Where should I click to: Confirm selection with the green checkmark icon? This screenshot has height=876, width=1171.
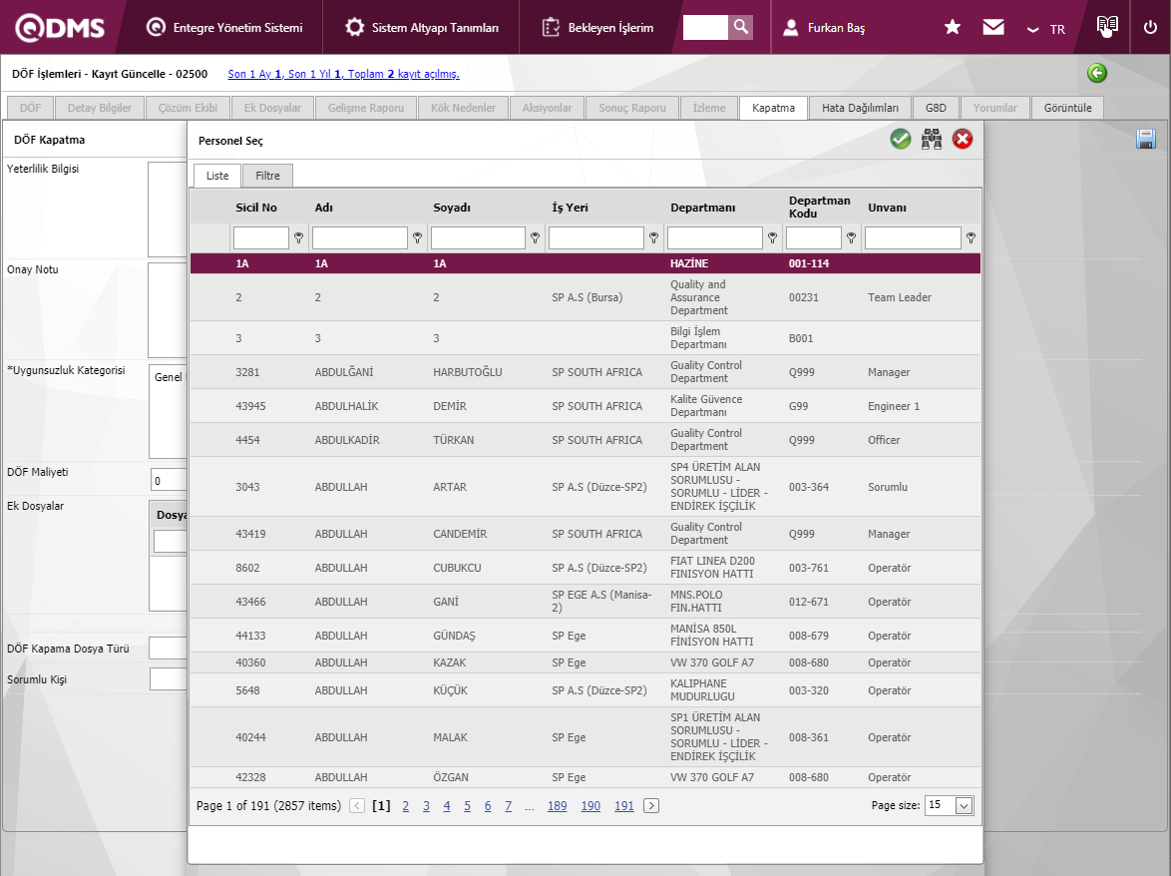pos(901,140)
